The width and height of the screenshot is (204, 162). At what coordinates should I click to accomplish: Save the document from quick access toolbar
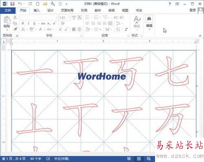pyautogui.click(x=12, y=4)
